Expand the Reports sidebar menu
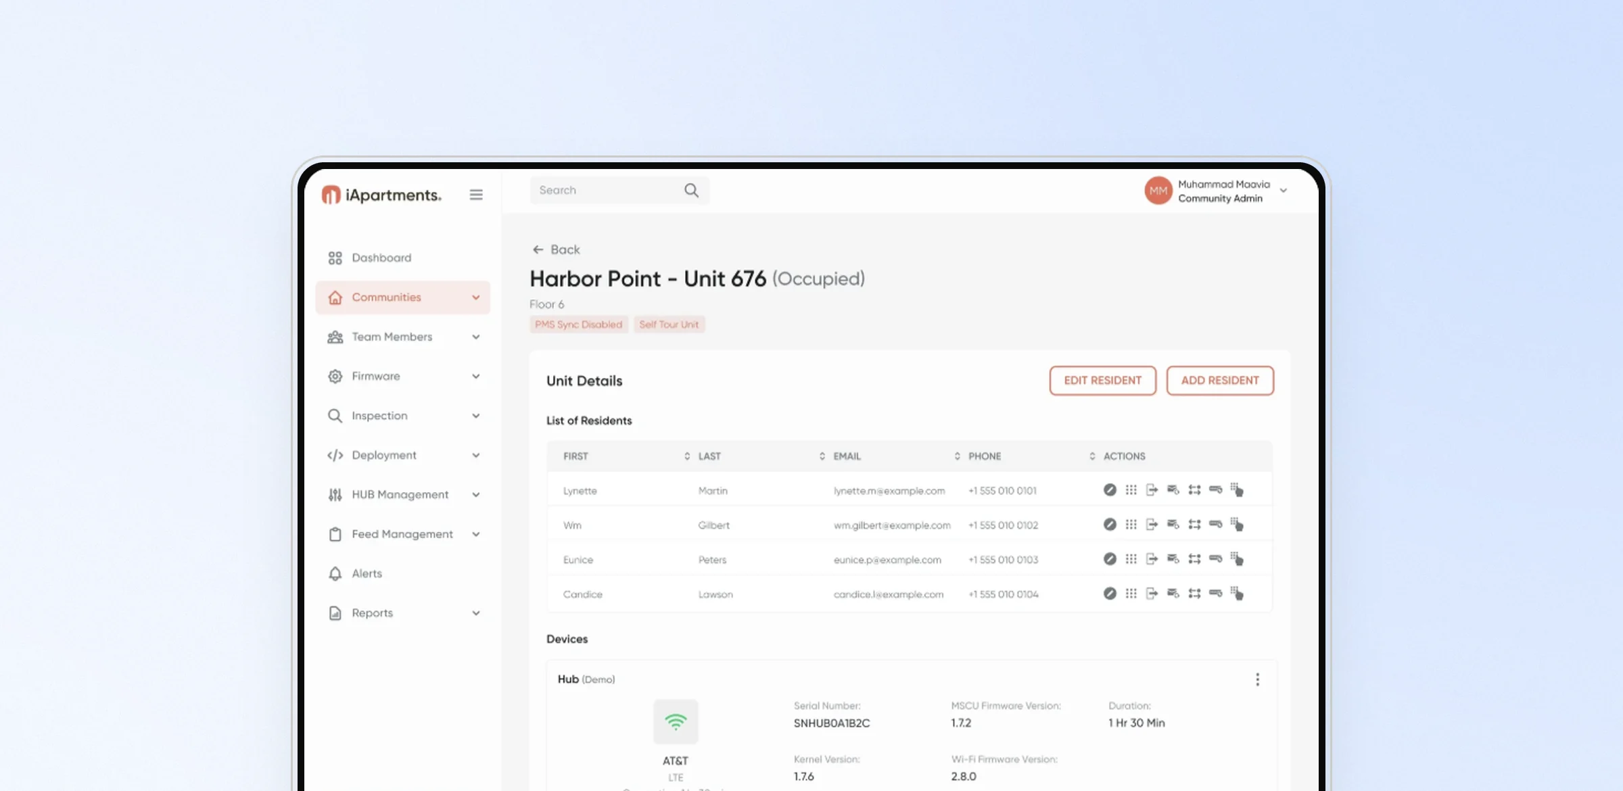Screen dimensions: 1623x791 tap(402, 613)
